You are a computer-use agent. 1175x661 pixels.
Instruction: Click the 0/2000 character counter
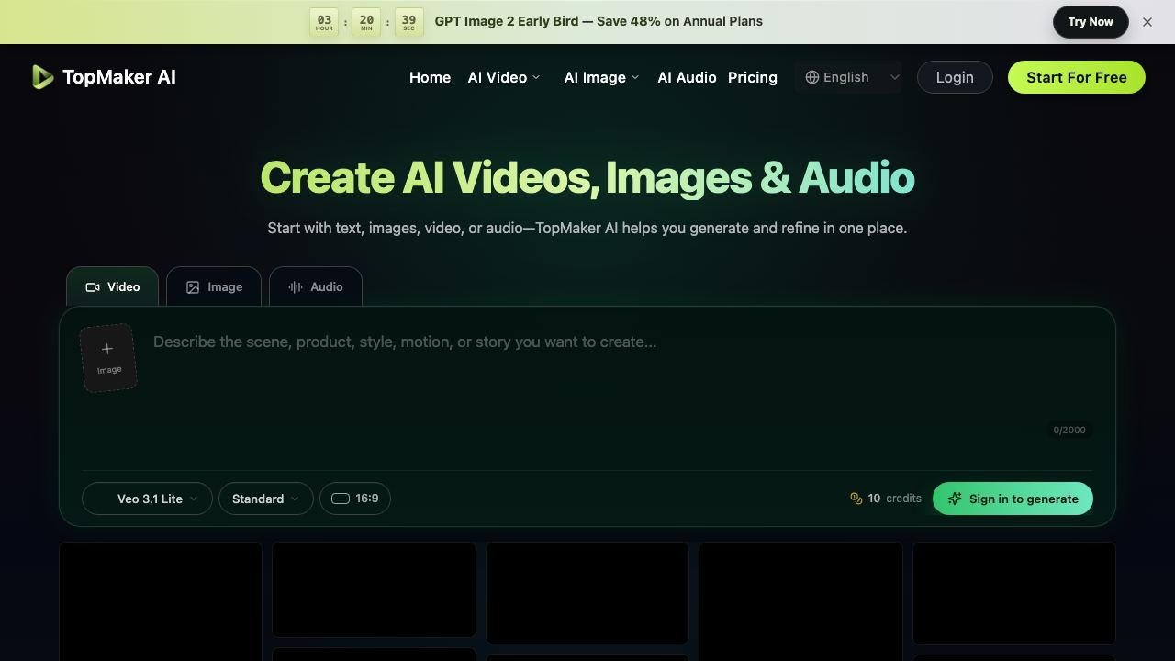click(x=1069, y=430)
